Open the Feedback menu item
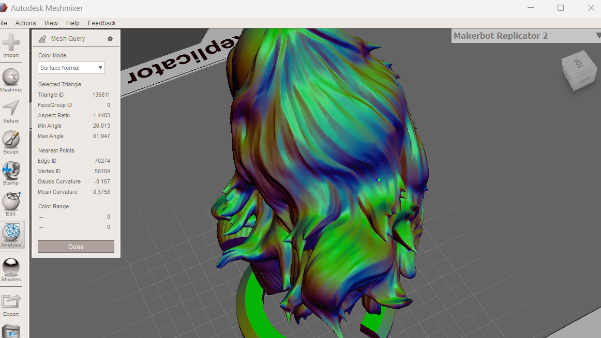The height and width of the screenshot is (338, 601). (x=101, y=23)
